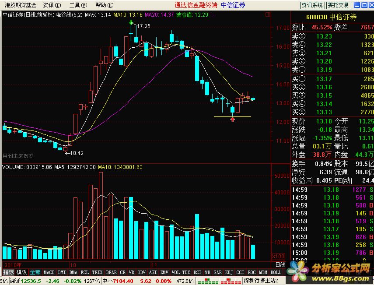Click the 14:59 trade row with 1277
Image resolution: width=374 pixels, height=285 pixels.
tap(332, 190)
